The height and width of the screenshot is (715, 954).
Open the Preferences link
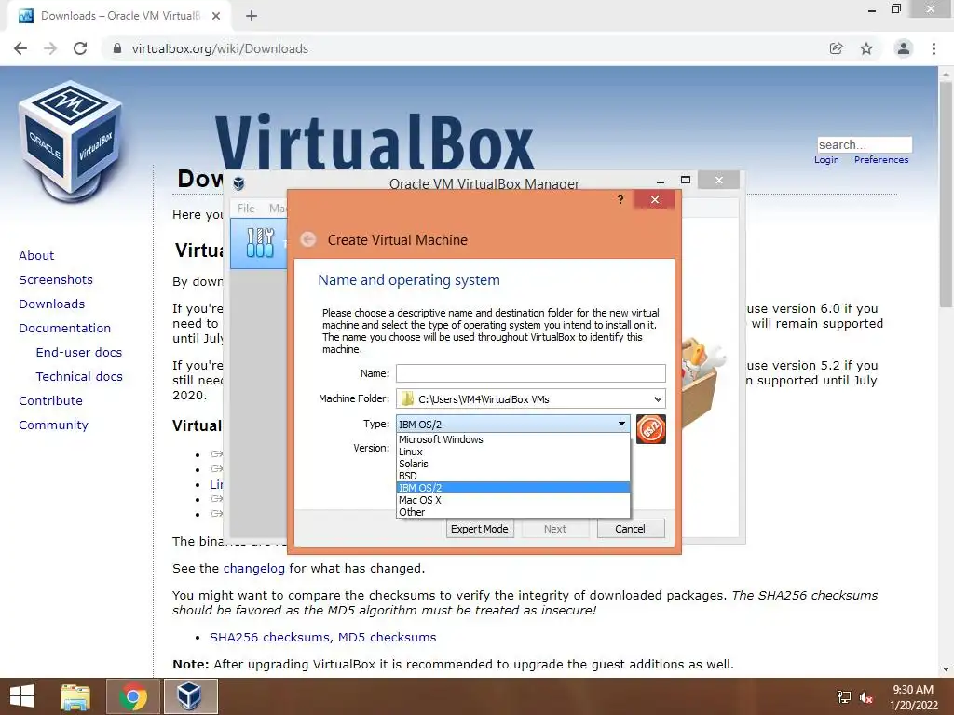click(881, 160)
